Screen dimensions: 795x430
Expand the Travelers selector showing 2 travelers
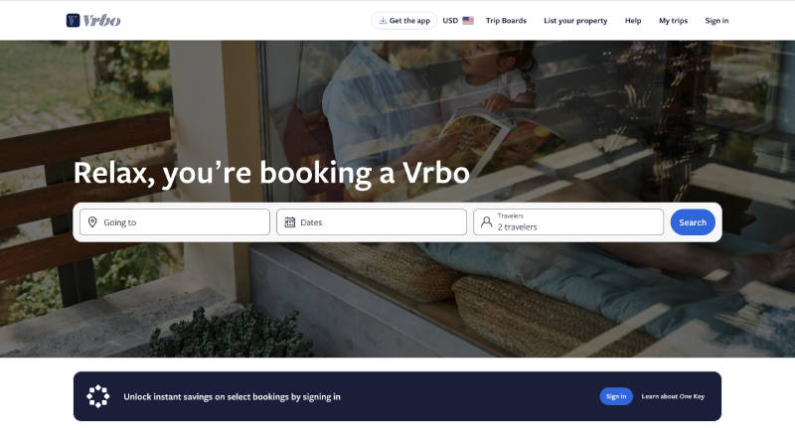pyautogui.click(x=568, y=221)
